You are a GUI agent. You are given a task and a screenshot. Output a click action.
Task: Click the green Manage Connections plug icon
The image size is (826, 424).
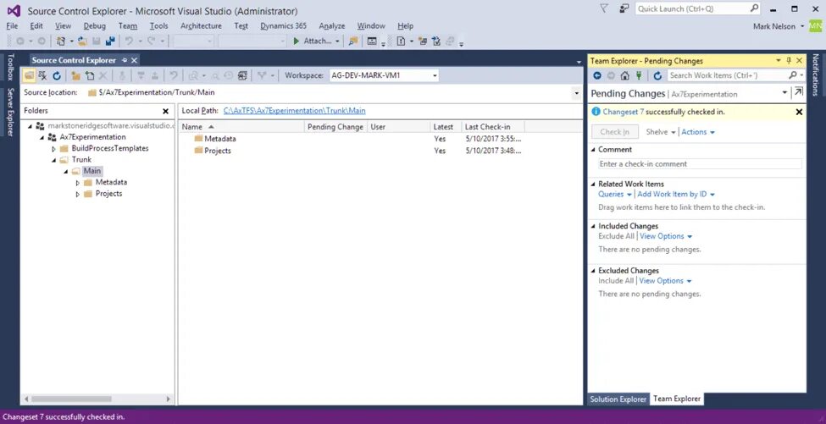point(639,76)
